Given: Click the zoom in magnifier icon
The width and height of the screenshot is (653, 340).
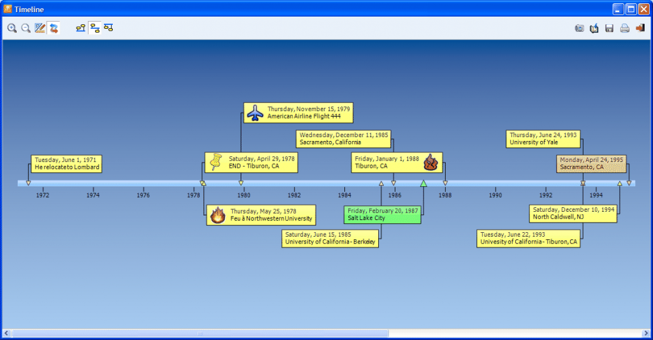Looking at the screenshot, I should pyautogui.click(x=12, y=28).
